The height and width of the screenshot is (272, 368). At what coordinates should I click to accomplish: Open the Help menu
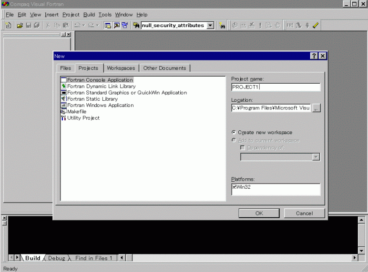tap(142, 15)
